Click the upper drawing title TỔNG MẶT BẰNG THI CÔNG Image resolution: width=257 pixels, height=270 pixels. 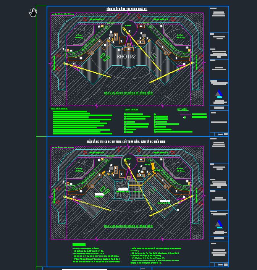tap(126, 9)
